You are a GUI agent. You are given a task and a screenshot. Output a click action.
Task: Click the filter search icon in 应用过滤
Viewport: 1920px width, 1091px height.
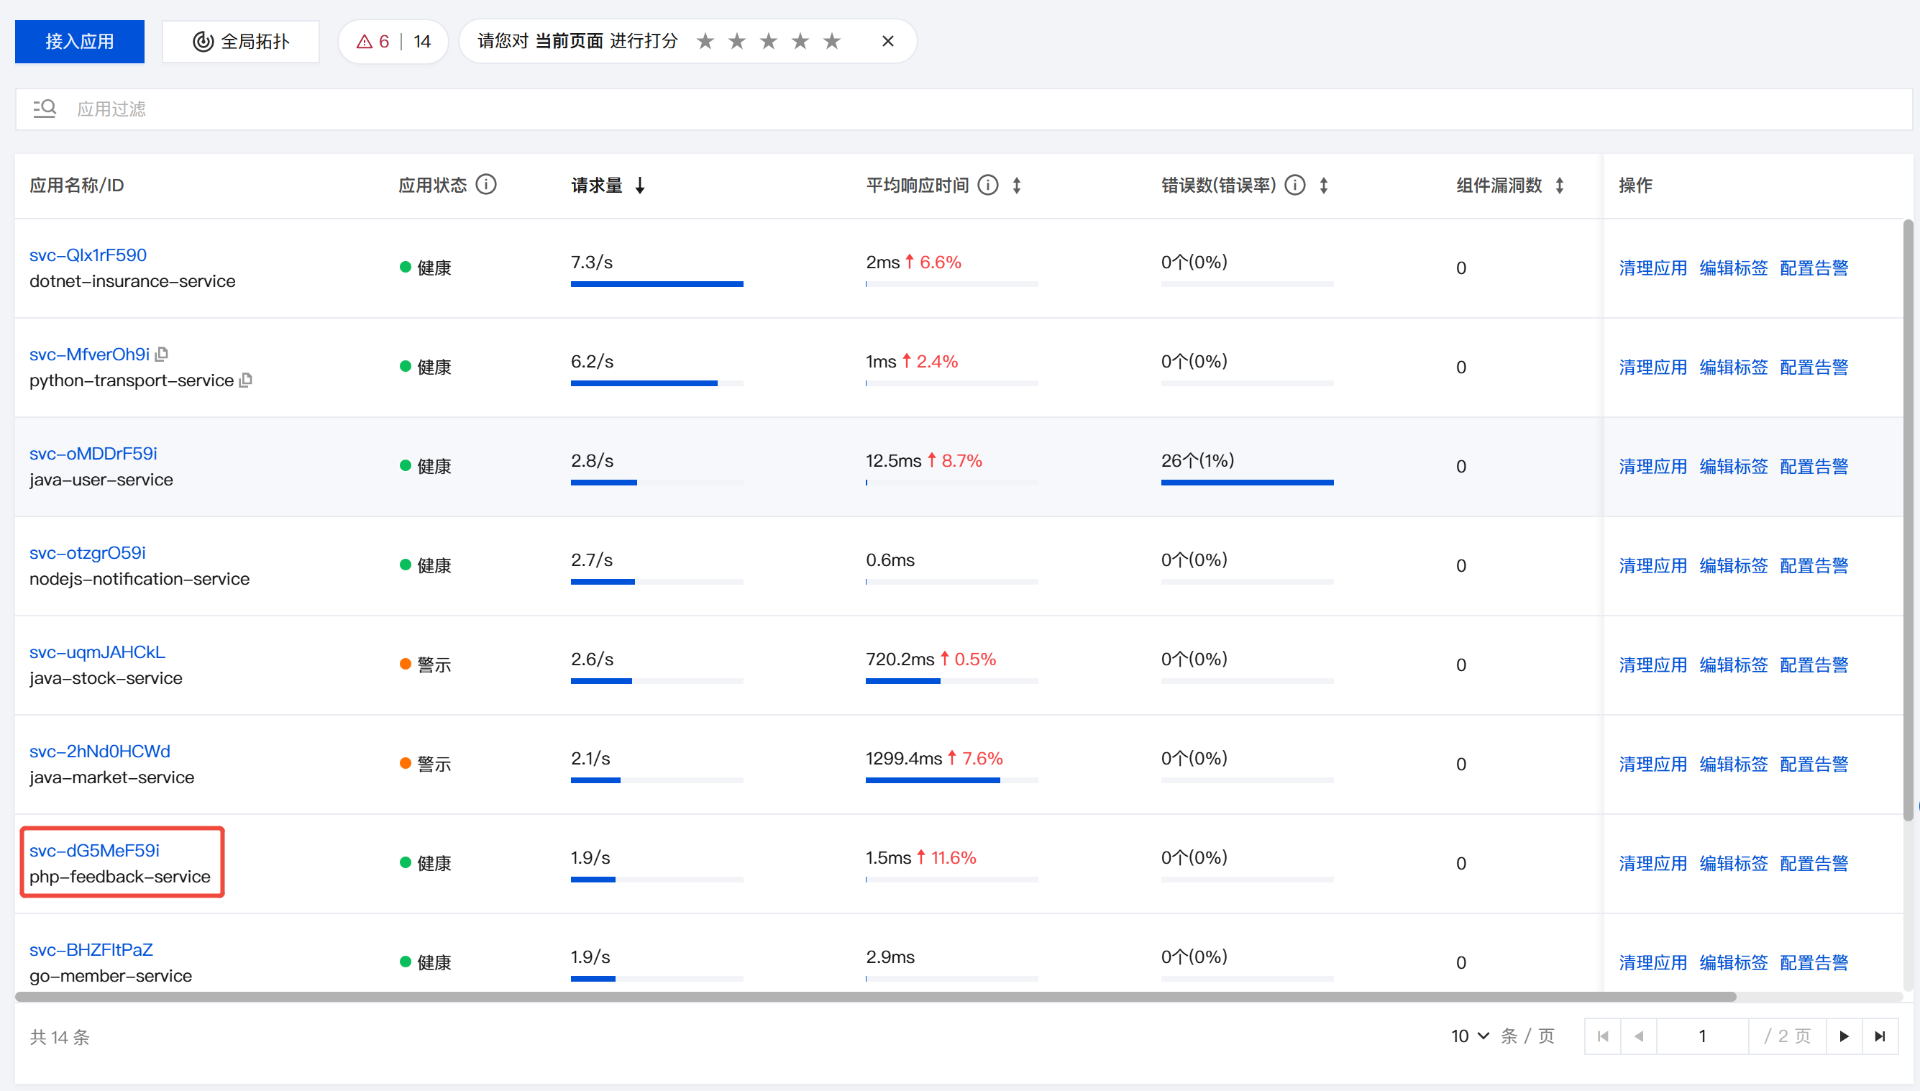[x=44, y=109]
